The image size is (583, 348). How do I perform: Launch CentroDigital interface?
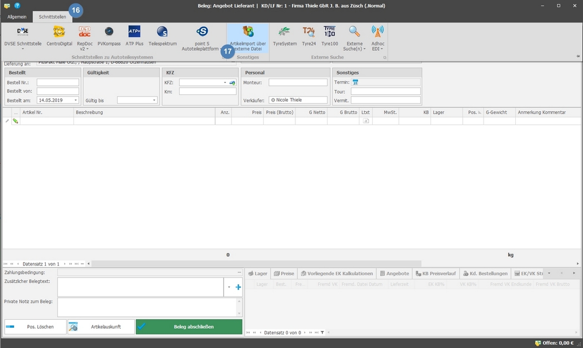click(x=59, y=36)
